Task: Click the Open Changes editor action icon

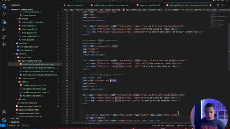Action: [218, 5]
